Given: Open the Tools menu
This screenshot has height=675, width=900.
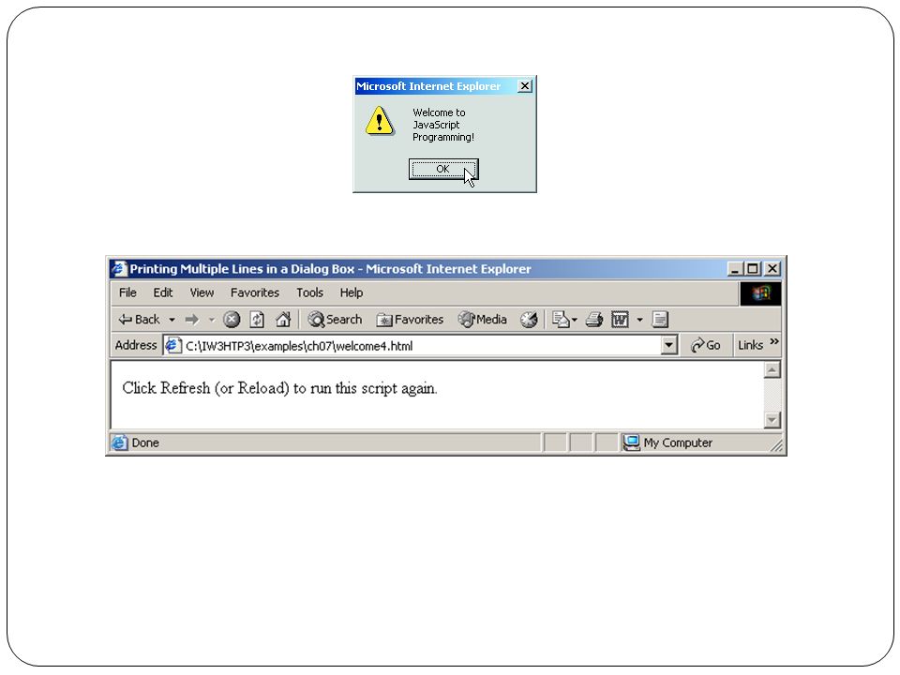Looking at the screenshot, I should point(310,292).
